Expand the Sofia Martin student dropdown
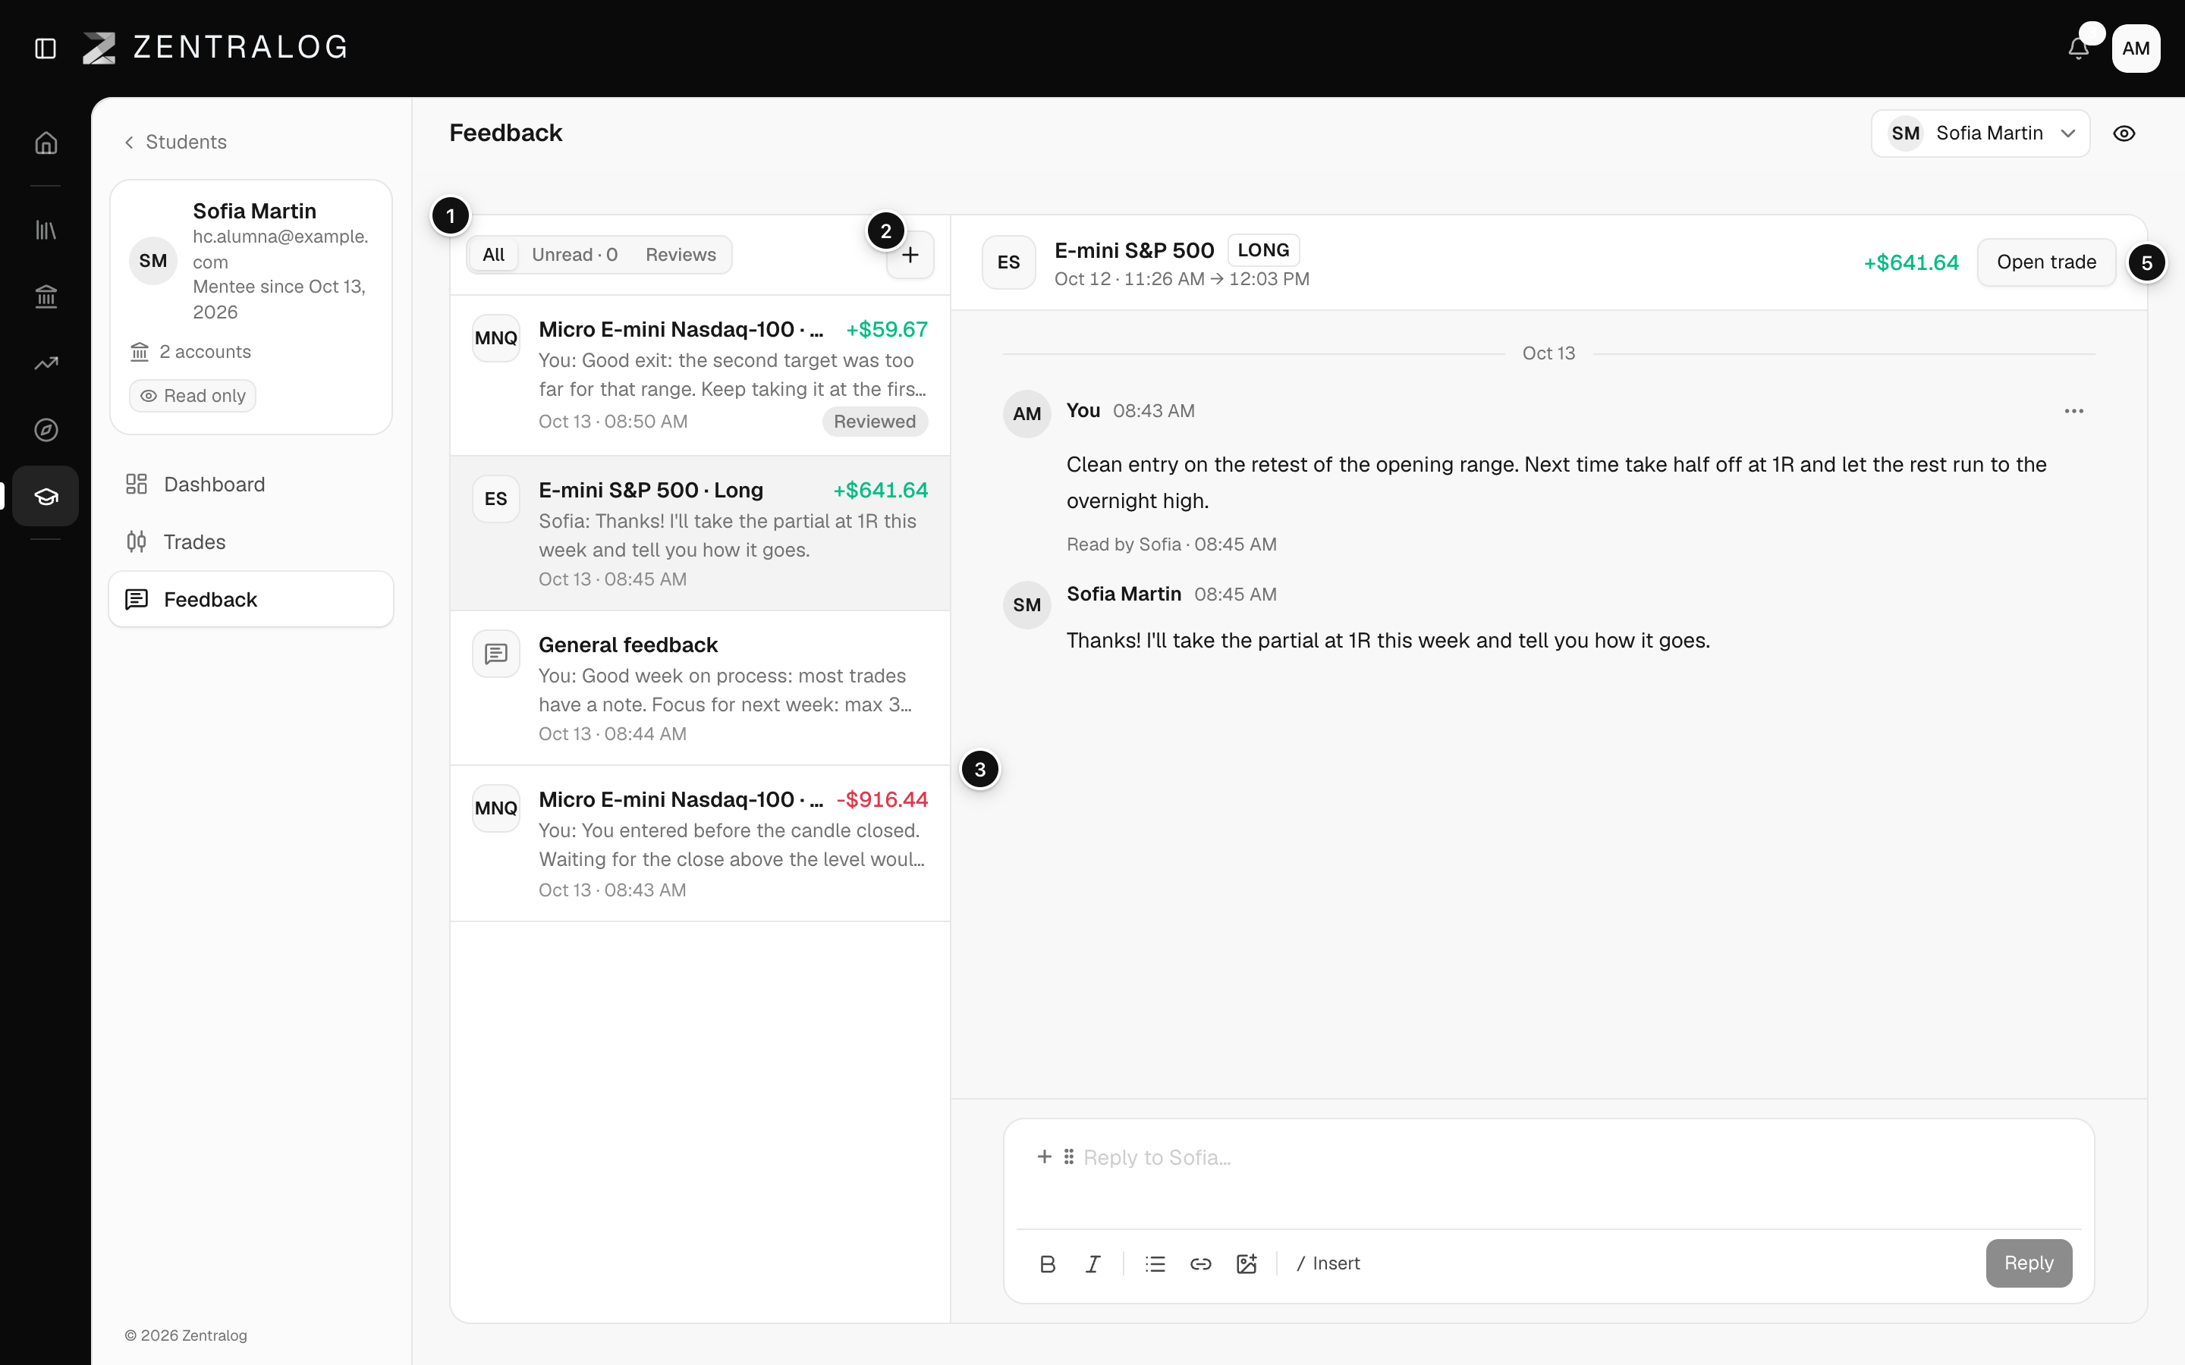 (1980, 133)
